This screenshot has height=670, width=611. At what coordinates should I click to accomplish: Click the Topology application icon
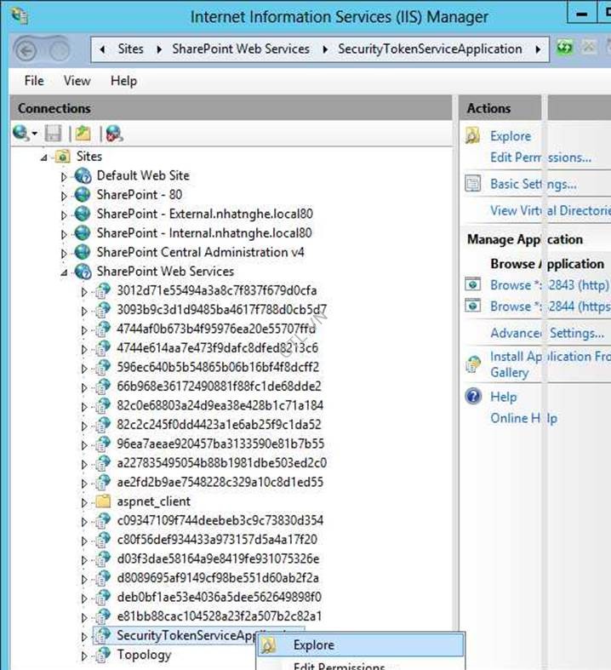click(x=102, y=655)
